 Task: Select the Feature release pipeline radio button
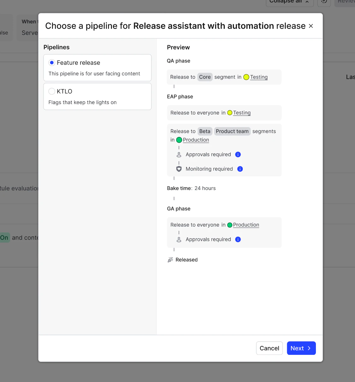tap(52, 63)
